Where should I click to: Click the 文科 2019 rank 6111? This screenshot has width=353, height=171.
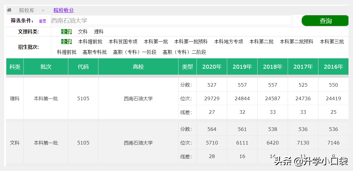click(x=242, y=143)
